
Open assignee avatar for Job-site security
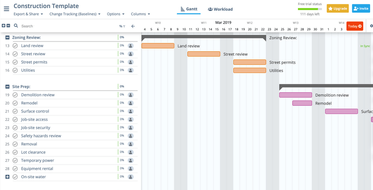coord(130,128)
